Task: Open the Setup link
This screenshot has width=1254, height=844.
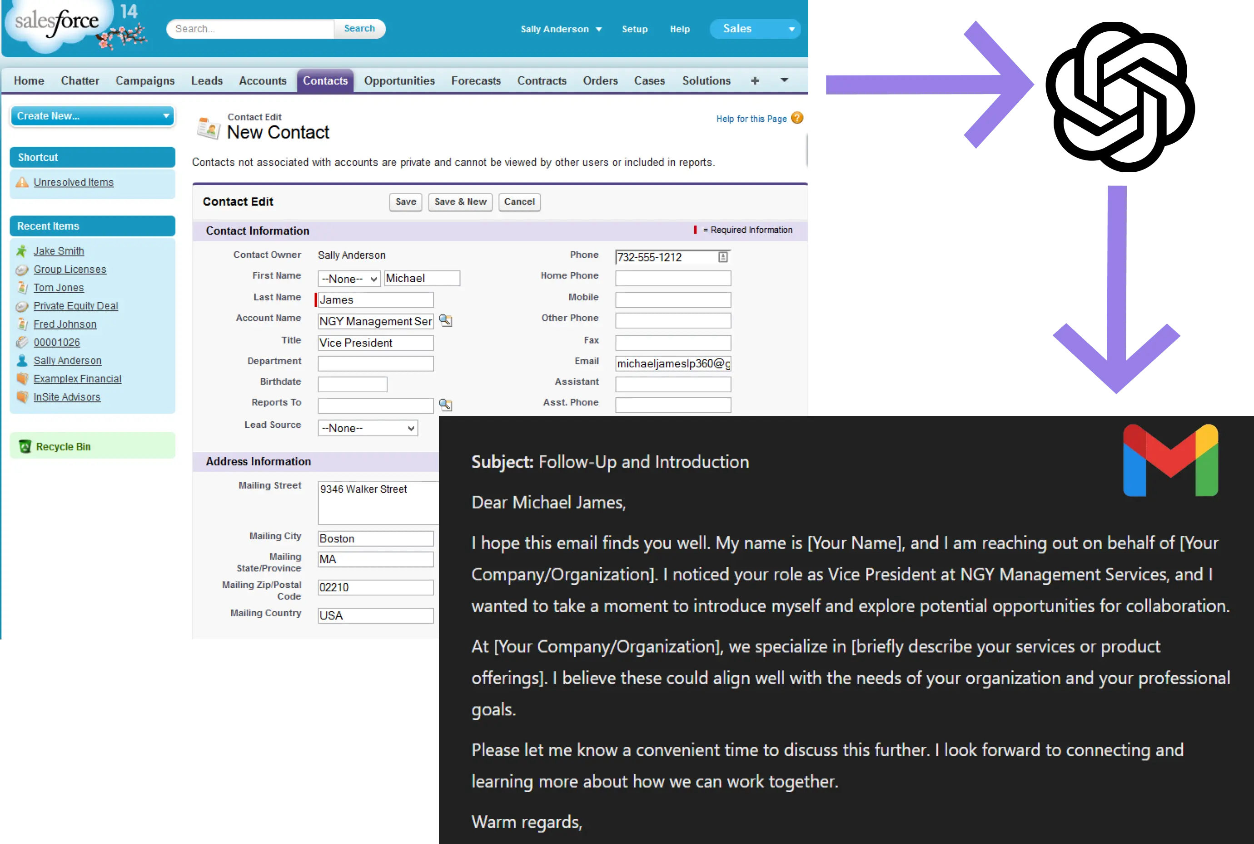Action: [x=635, y=29]
